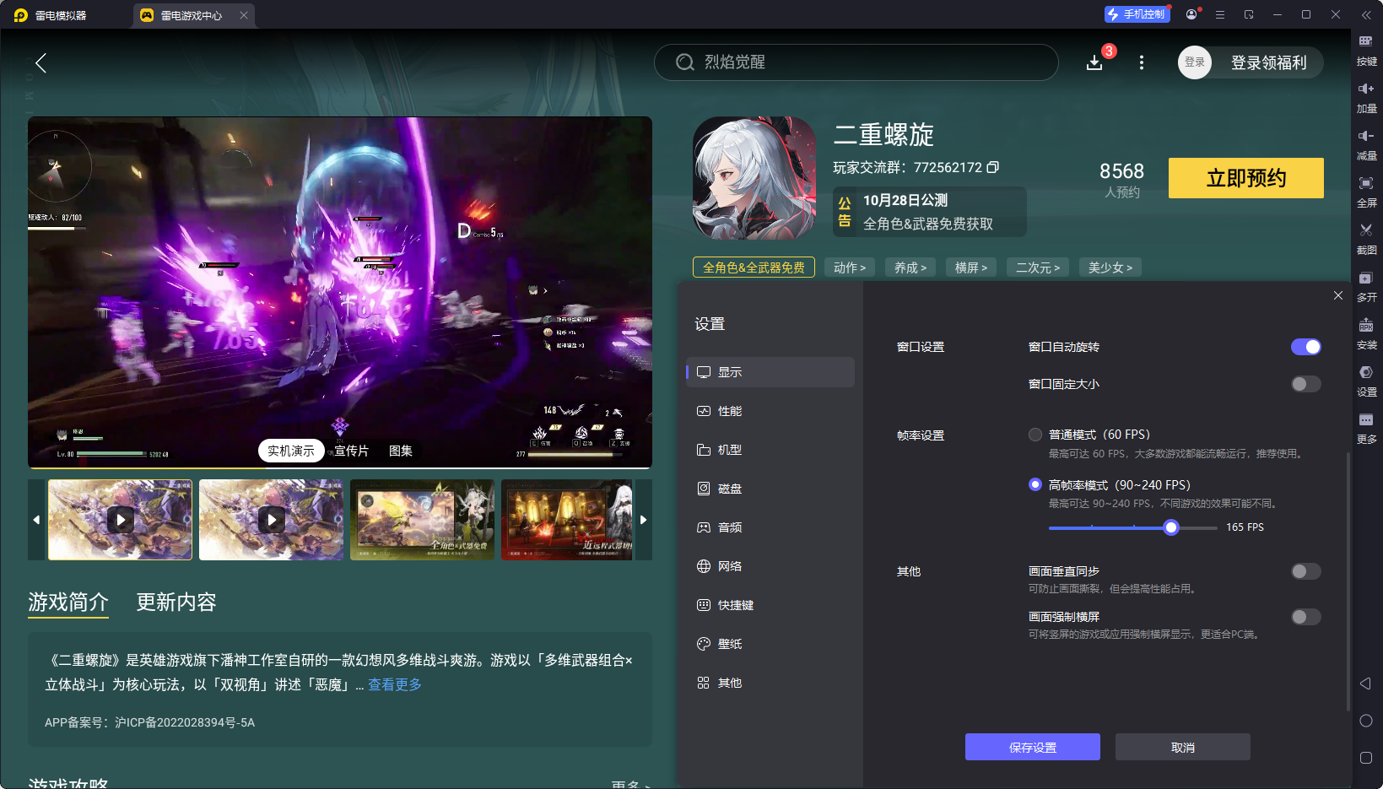Open multi-instance manager (多开) in sidebar

point(1367,286)
